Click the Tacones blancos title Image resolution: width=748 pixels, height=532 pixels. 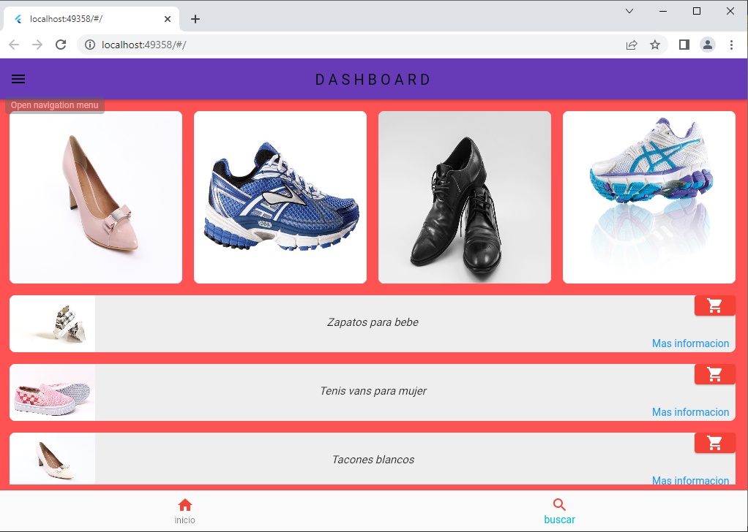[x=373, y=460]
